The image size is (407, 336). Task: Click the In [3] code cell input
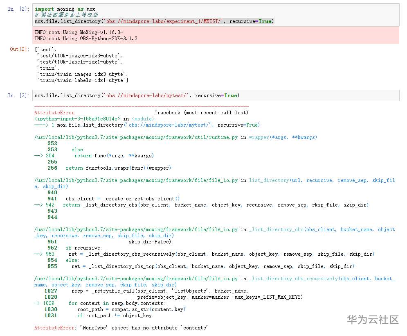(216, 95)
